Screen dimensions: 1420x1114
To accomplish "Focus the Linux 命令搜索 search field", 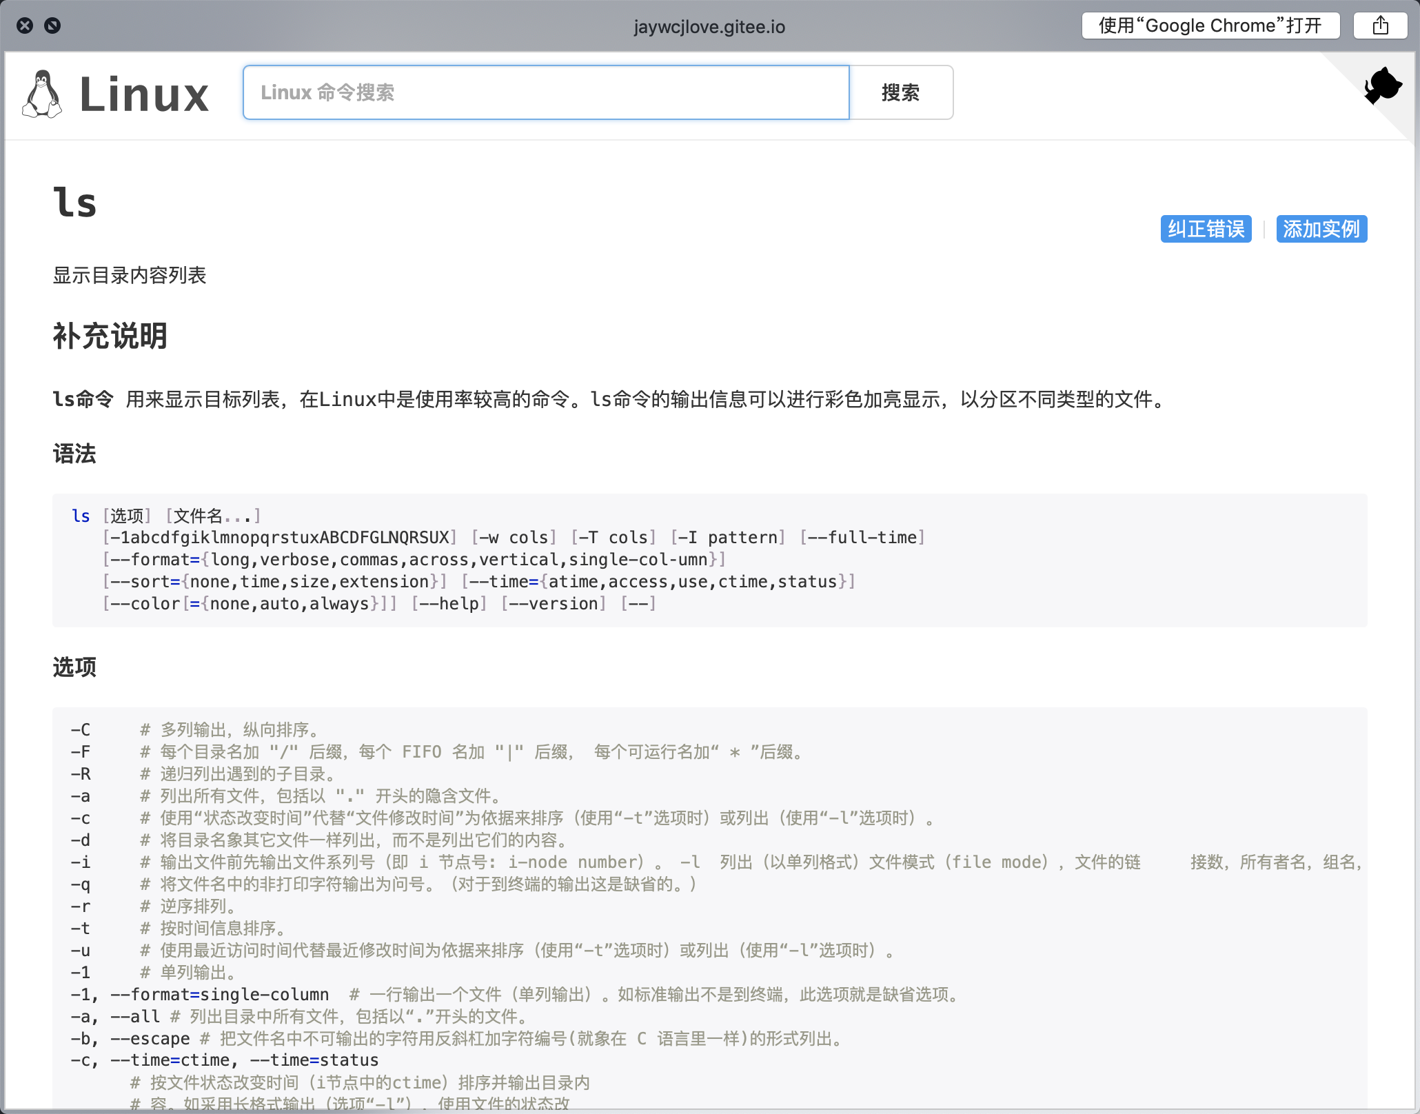I will click(x=546, y=92).
